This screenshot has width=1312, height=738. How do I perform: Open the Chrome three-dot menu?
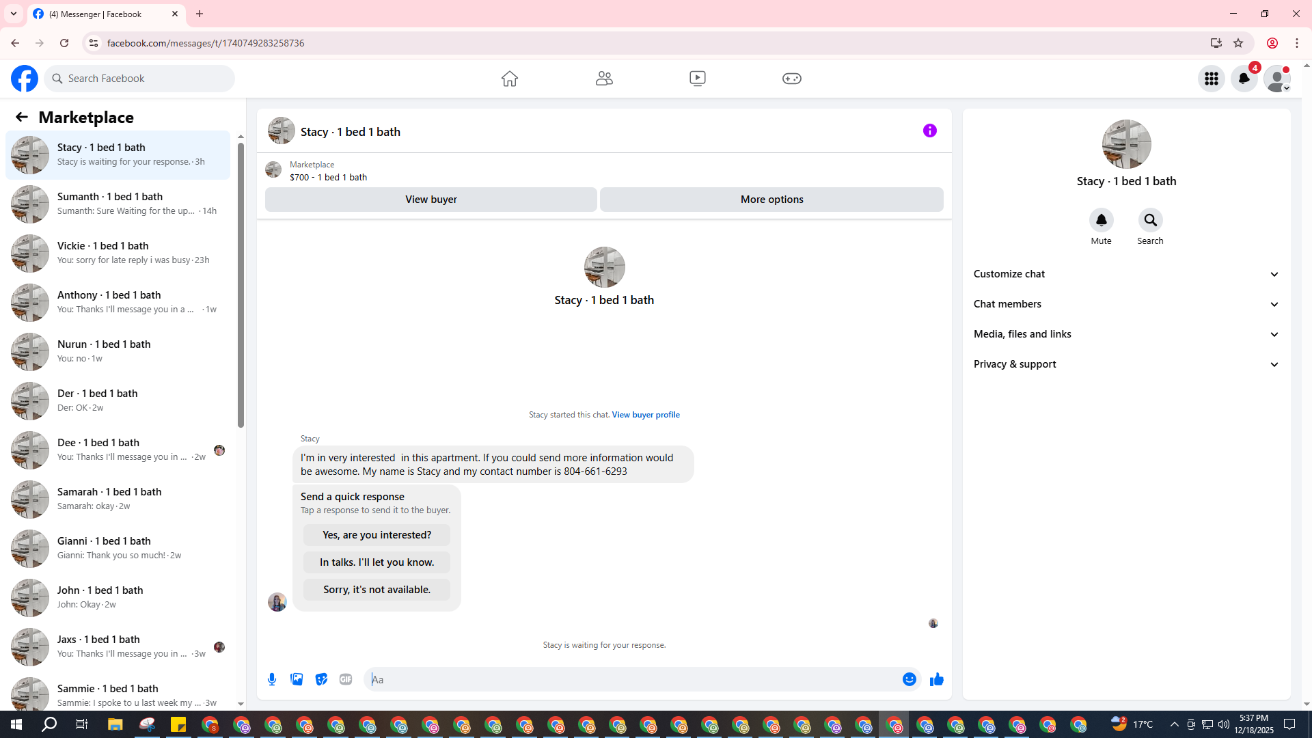(1297, 43)
